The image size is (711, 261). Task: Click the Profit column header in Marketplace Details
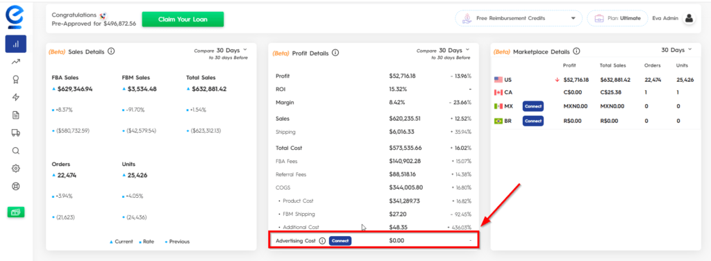tap(569, 65)
